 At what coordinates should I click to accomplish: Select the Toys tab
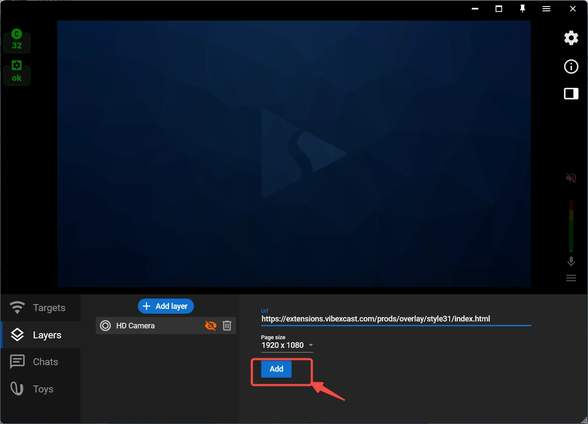pyautogui.click(x=41, y=389)
